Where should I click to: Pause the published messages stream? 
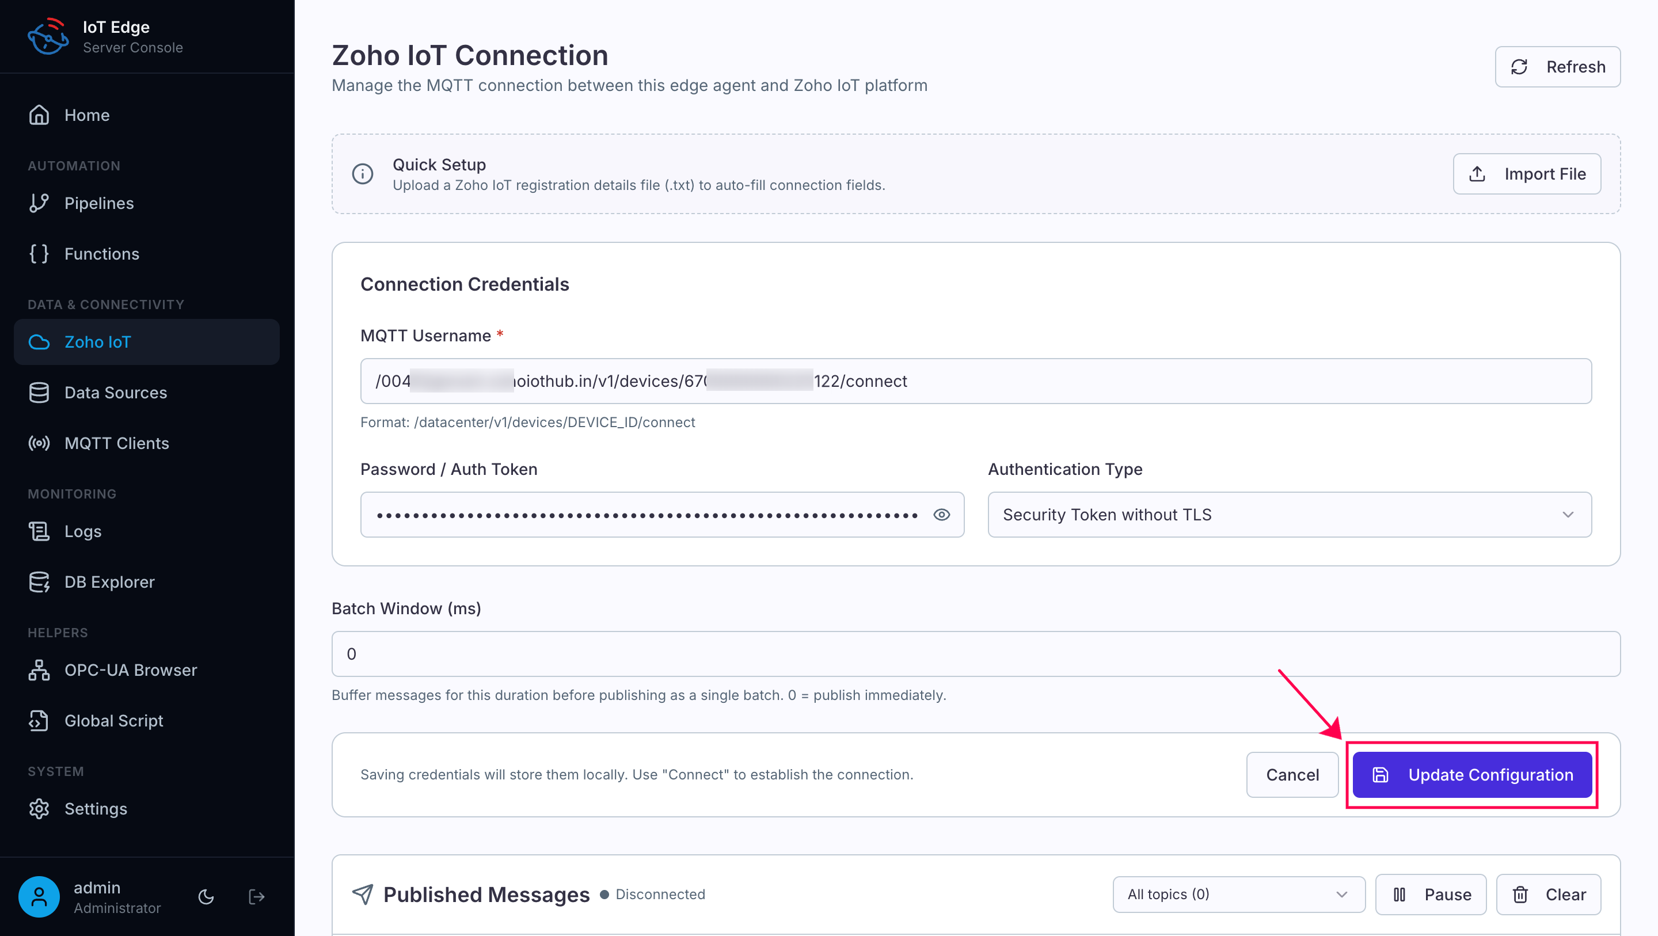click(x=1431, y=894)
